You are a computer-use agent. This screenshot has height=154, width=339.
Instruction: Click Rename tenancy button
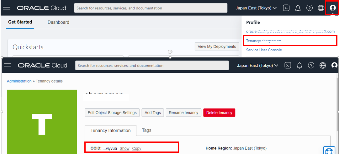[183, 113]
